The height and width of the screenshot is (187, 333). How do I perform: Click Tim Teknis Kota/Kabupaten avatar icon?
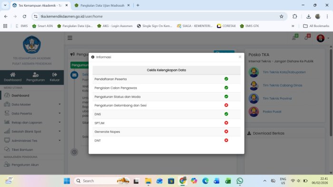tap(254, 72)
